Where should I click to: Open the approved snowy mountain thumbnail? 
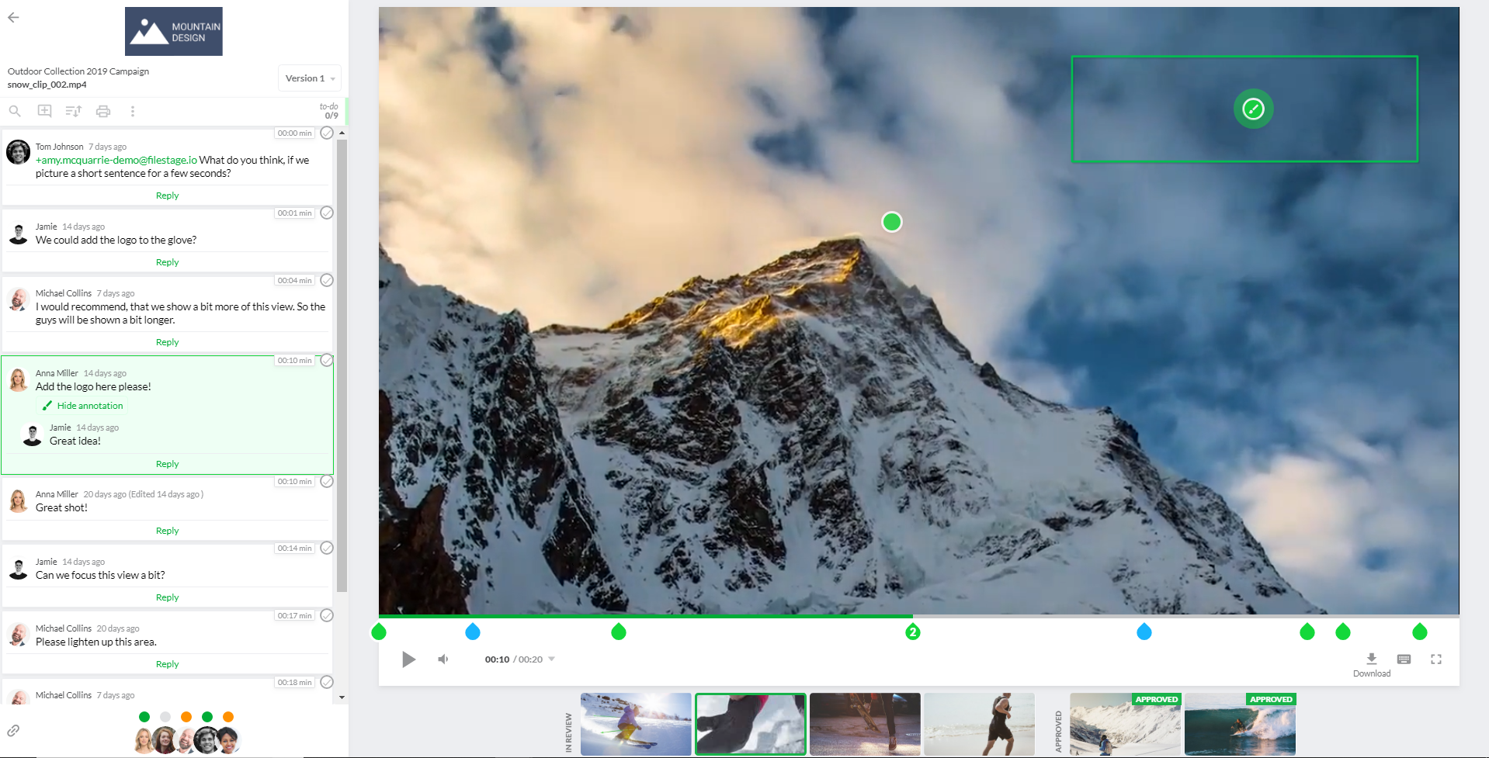1126,725
